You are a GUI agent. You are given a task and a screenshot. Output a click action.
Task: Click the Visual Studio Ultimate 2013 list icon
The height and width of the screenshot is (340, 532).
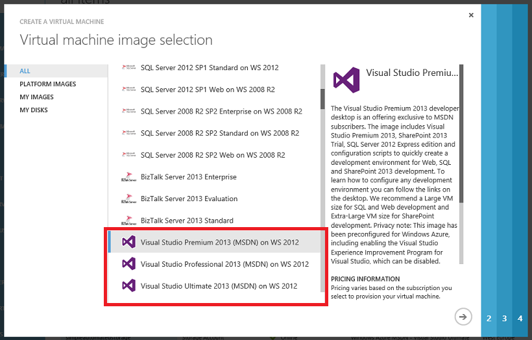129,285
